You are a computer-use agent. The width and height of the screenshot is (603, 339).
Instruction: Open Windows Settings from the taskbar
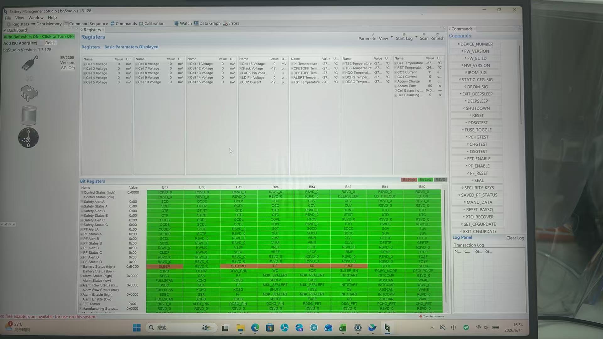tap(358, 328)
